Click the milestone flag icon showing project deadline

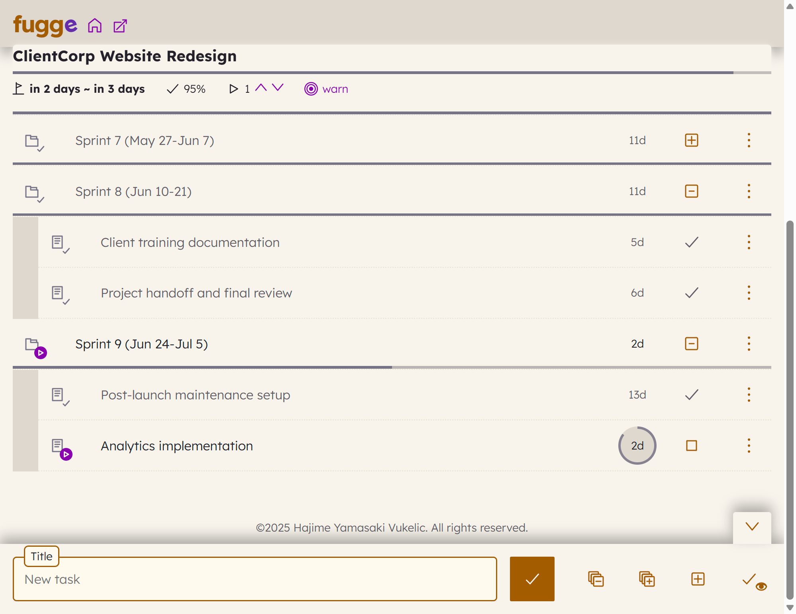pyautogui.click(x=18, y=88)
